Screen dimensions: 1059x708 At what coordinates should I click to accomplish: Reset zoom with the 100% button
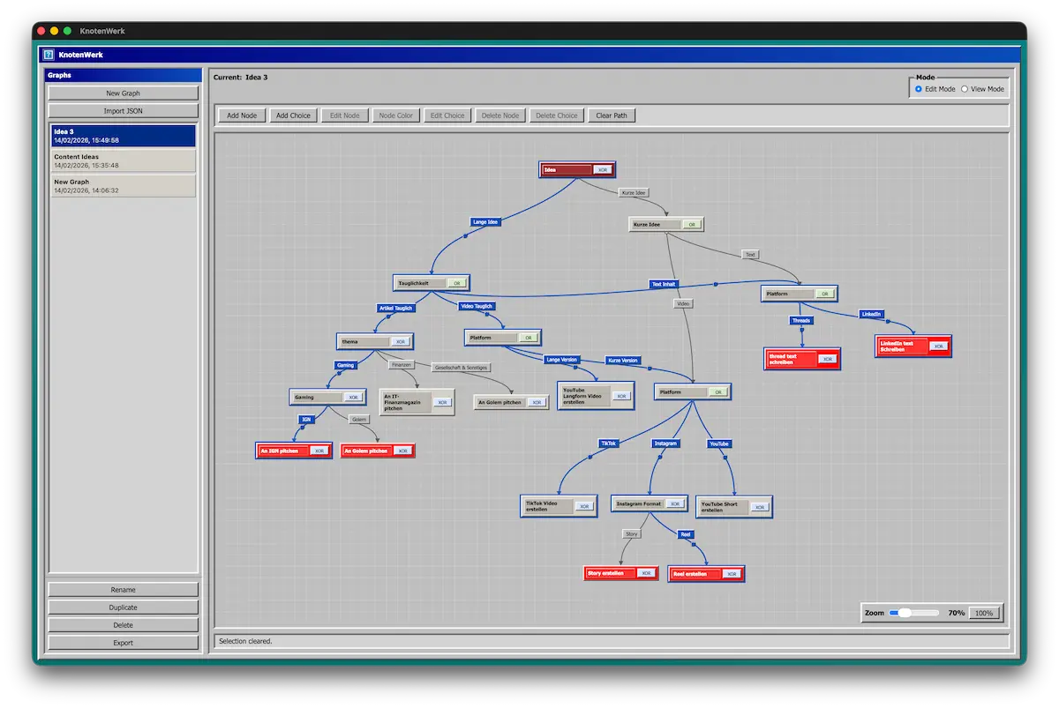coord(983,612)
